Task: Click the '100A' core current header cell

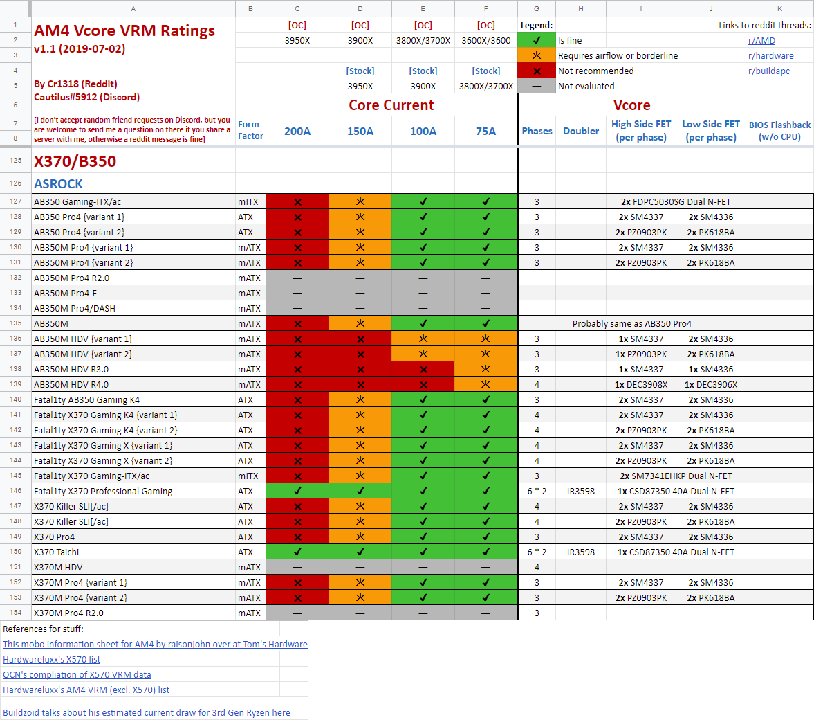Action: (x=423, y=131)
